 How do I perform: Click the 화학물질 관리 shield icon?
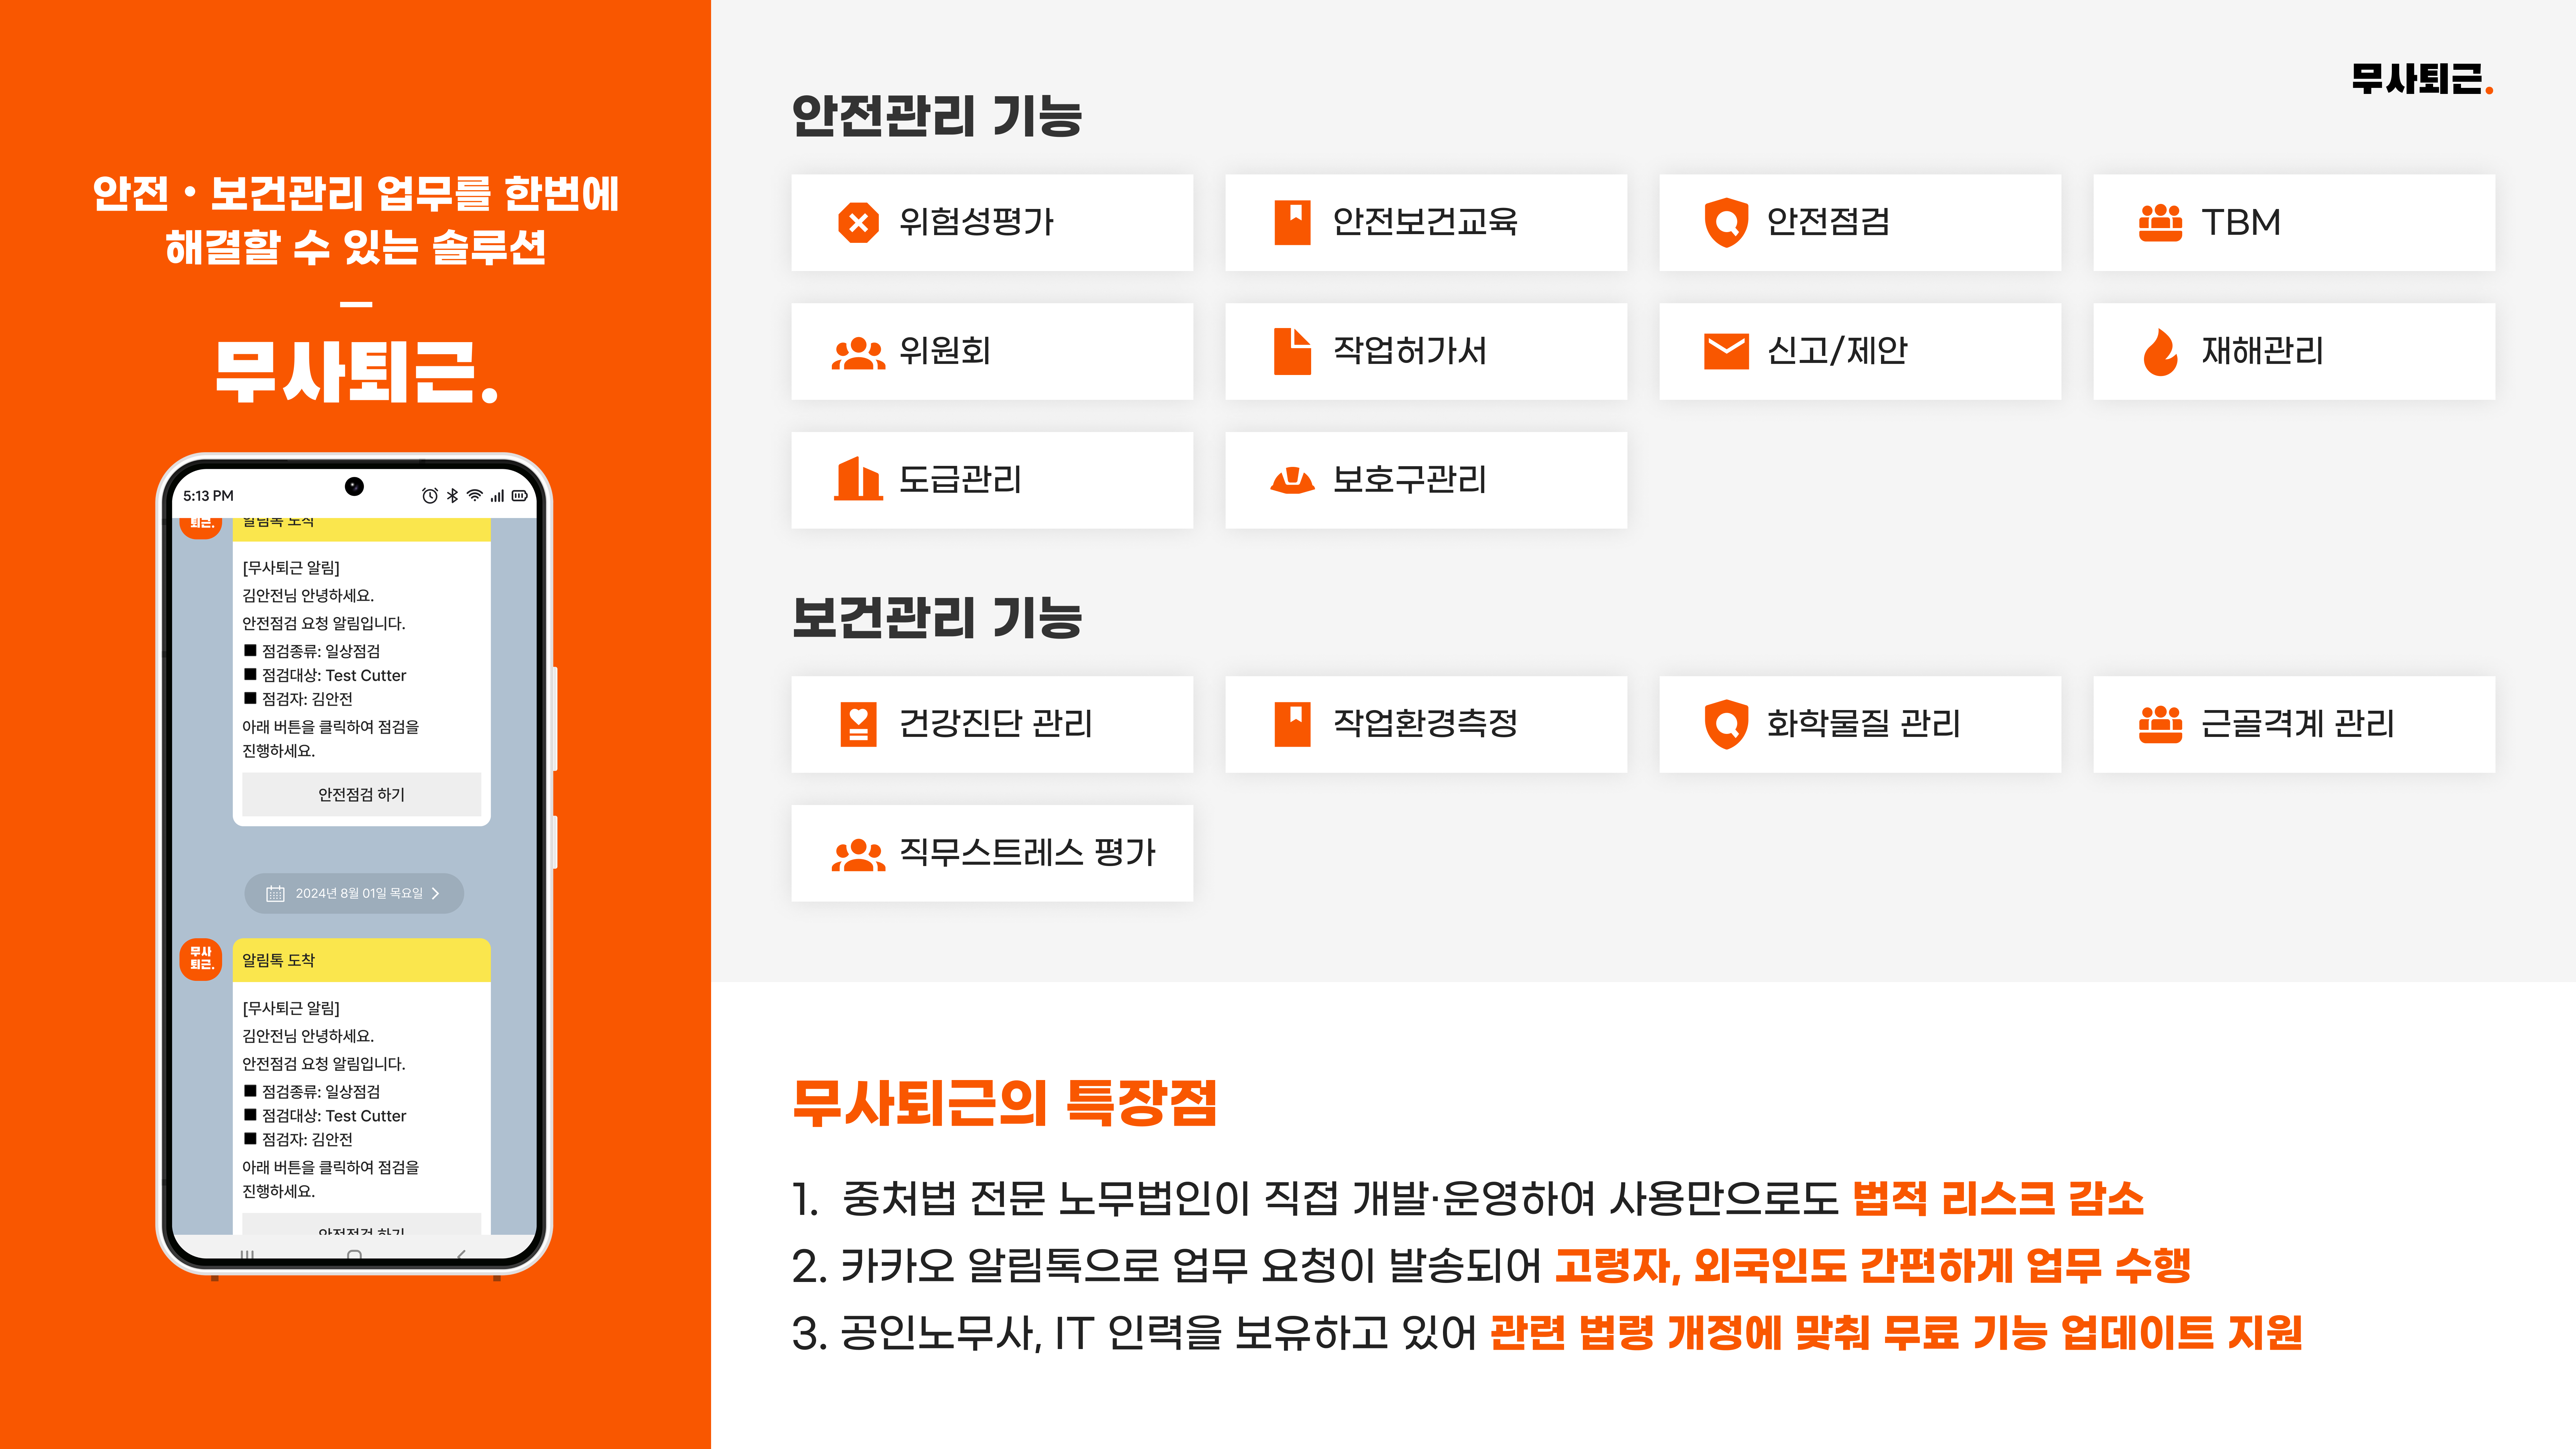1726,724
